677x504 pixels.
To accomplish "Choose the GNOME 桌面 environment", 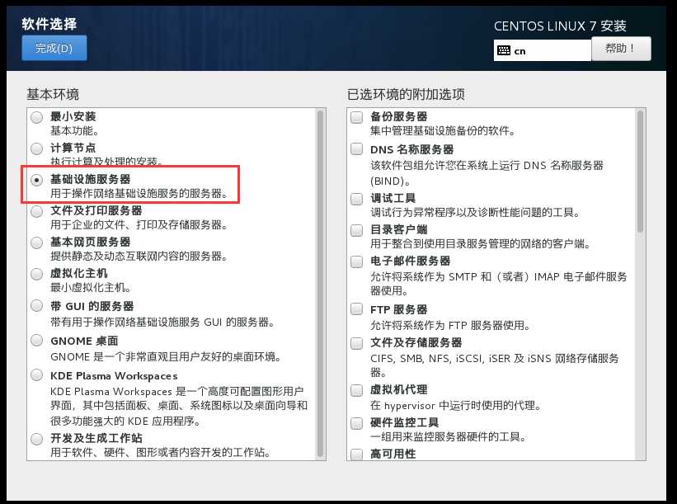I will coord(37,341).
